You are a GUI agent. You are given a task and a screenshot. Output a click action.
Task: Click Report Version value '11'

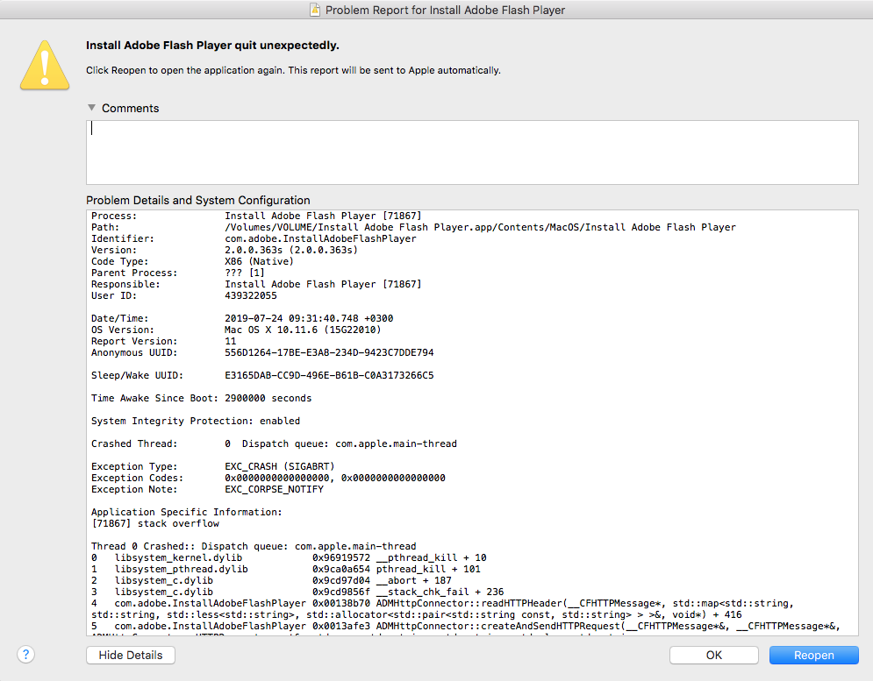231,341
